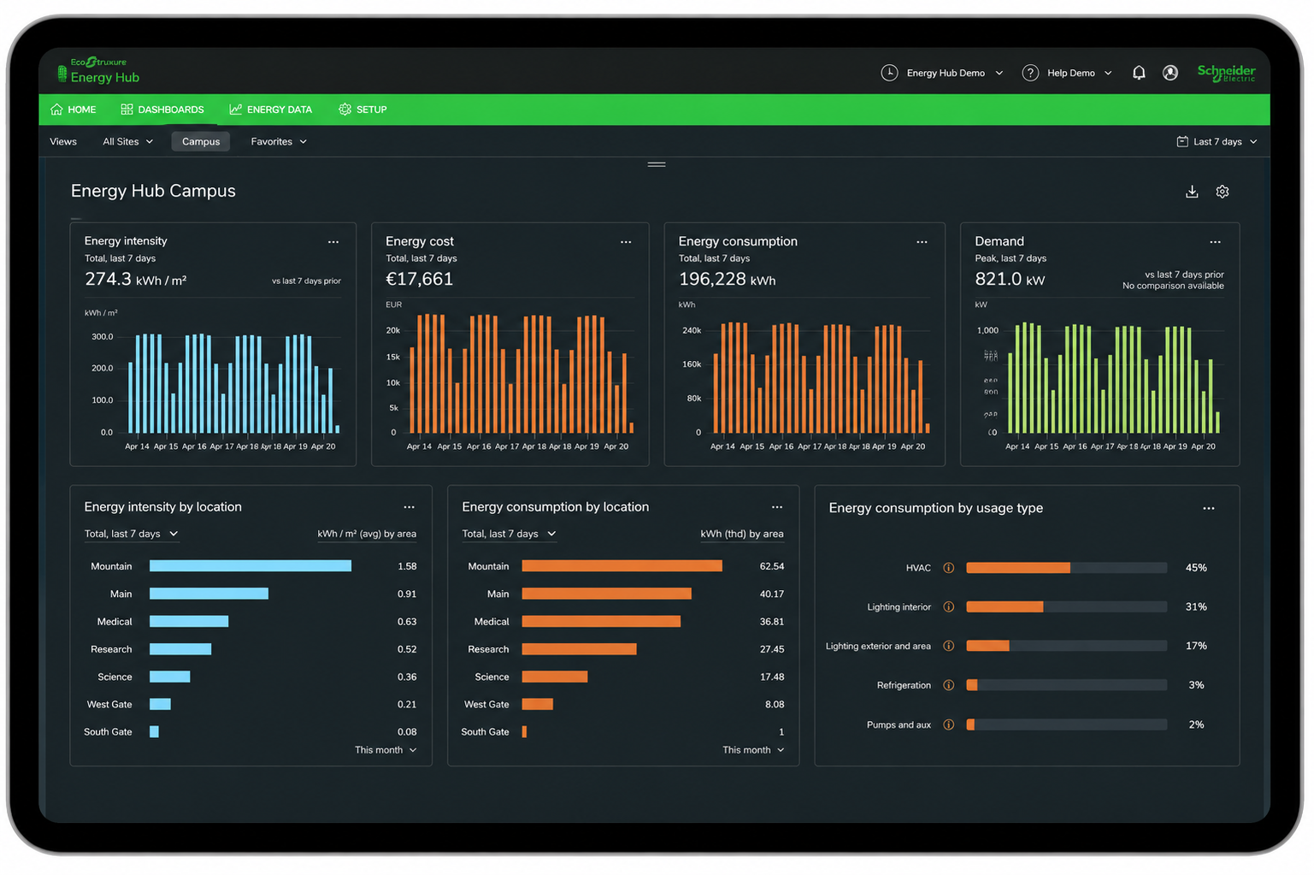Open This month dropdown in consumption by location
Screen dimensions: 1314x875
(x=753, y=750)
